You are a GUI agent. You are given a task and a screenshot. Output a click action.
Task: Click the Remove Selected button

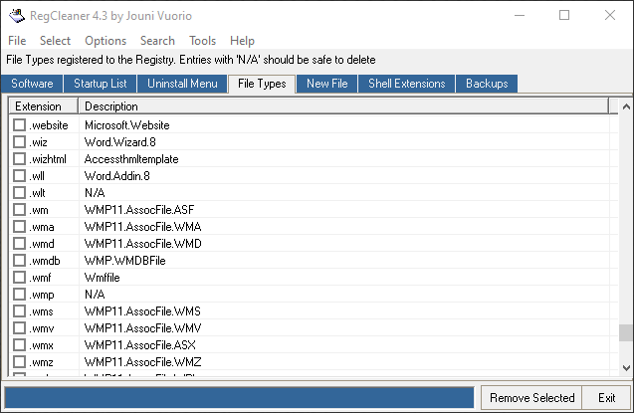pyautogui.click(x=531, y=398)
